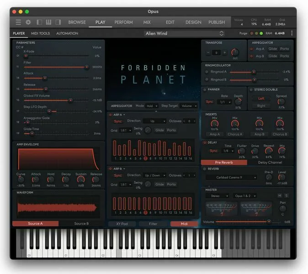This screenshot has height=274, width=308.
Task: Show the XY Pad view
Action: click(x=122, y=224)
